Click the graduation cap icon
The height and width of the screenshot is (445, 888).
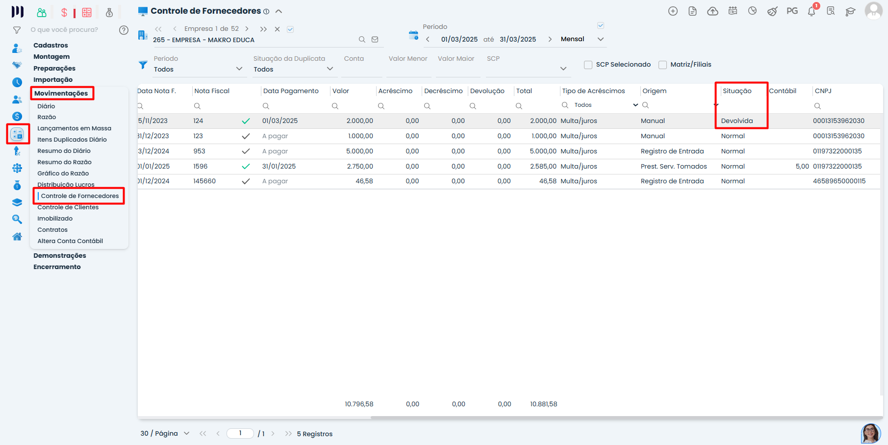pos(850,11)
